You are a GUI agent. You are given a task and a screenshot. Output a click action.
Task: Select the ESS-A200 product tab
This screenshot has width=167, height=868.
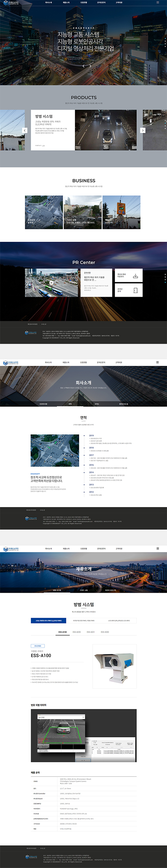77,632
